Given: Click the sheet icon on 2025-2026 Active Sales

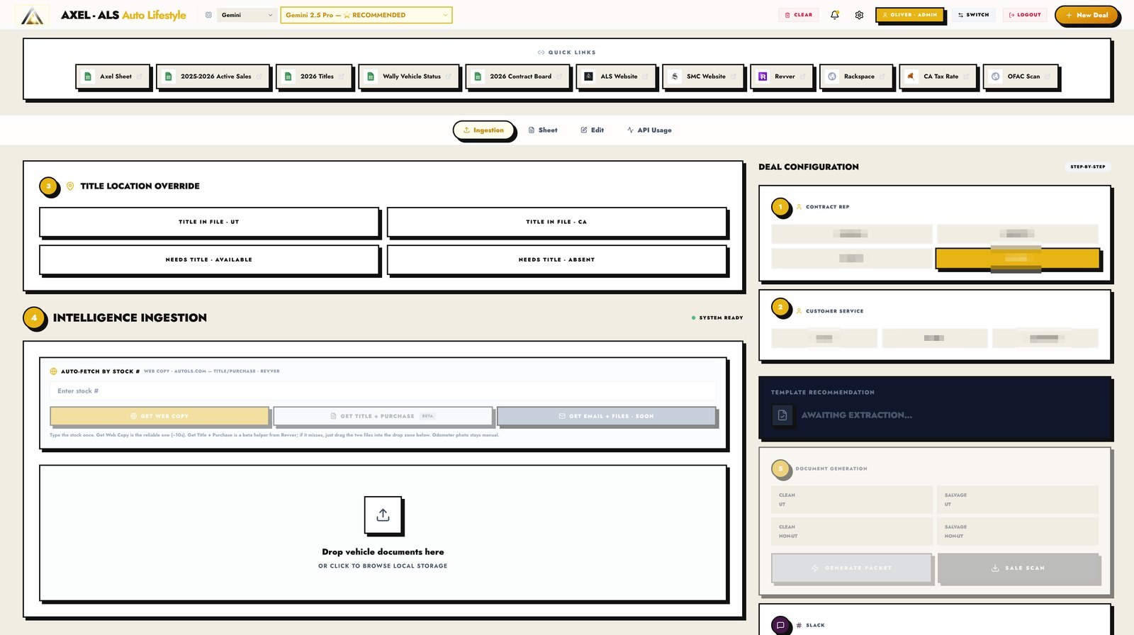Looking at the screenshot, I should click(x=168, y=77).
